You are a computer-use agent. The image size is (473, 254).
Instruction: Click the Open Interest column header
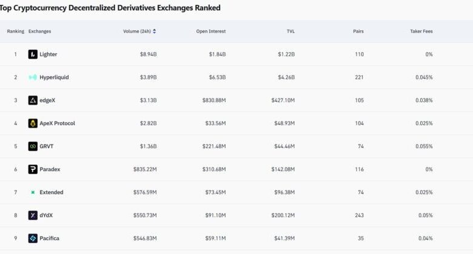[210, 31]
